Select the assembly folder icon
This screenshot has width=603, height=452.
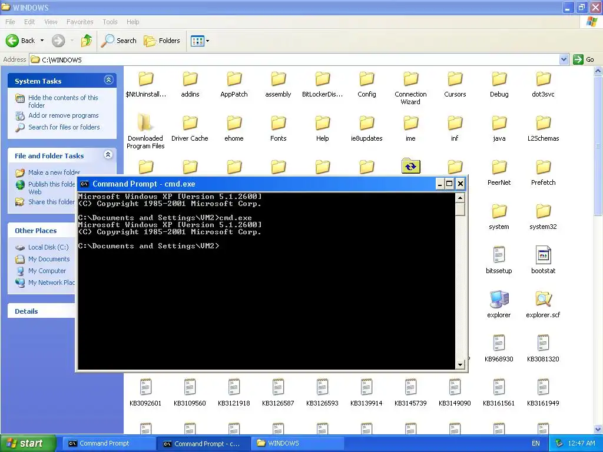pyautogui.click(x=278, y=79)
